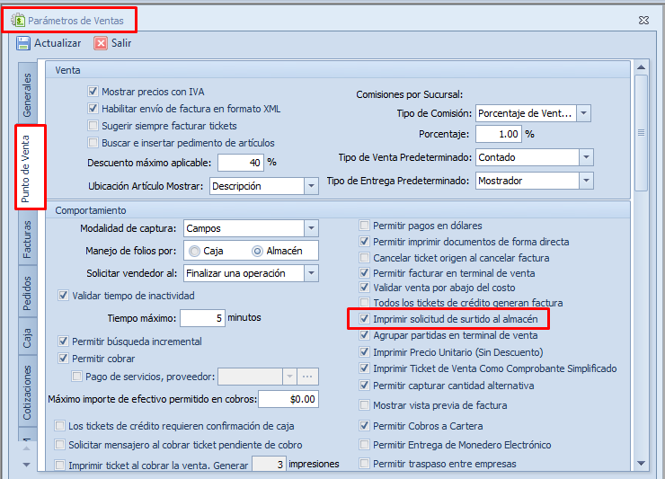Switch to the Facturas side tab
This screenshot has height=479, width=665.
click(28, 239)
